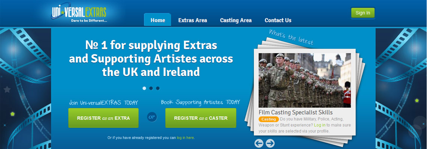Select the third slider dot
The image size is (427, 149).
[158, 88]
